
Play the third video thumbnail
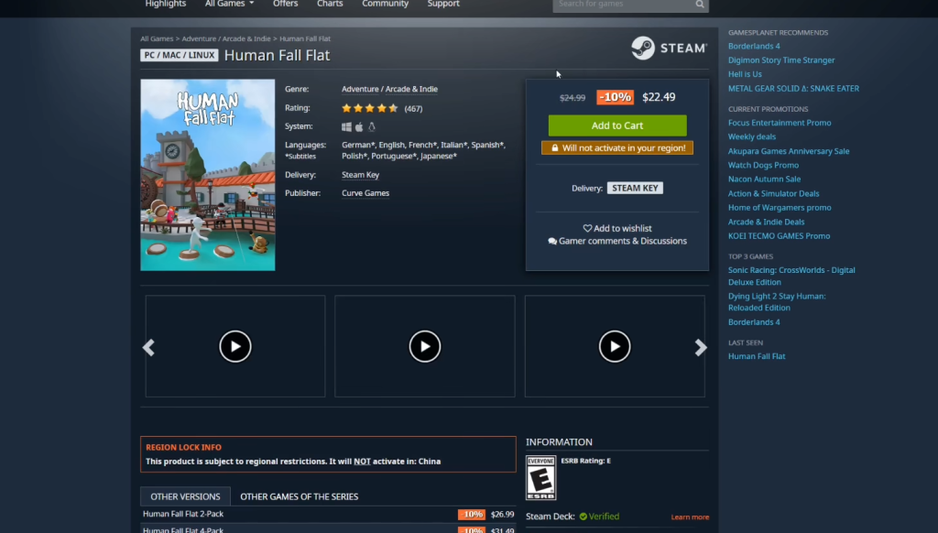615,346
